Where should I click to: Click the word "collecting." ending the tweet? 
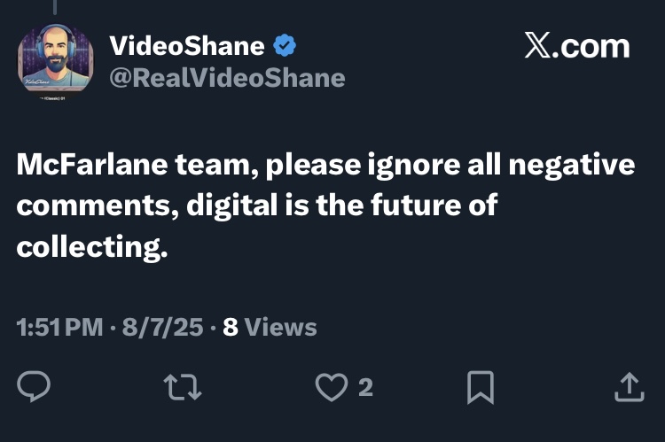[92, 247]
